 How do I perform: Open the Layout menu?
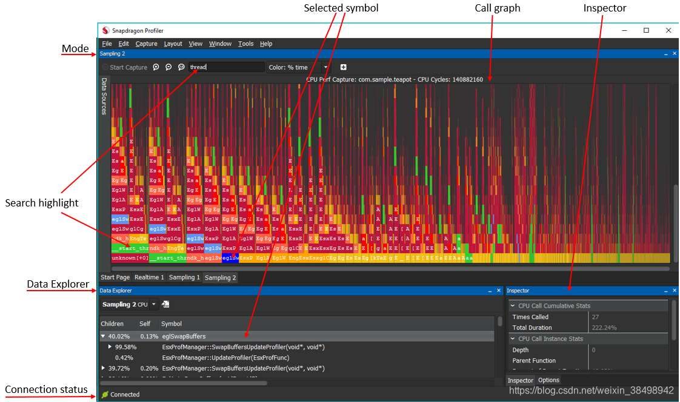click(173, 44)
